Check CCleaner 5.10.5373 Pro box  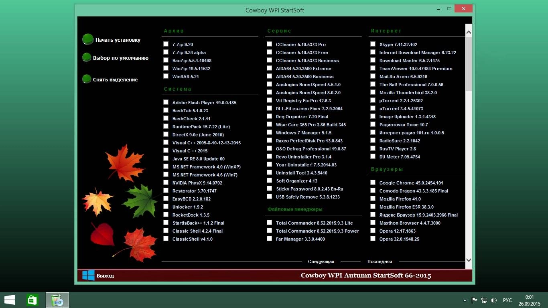pos(270,44)
